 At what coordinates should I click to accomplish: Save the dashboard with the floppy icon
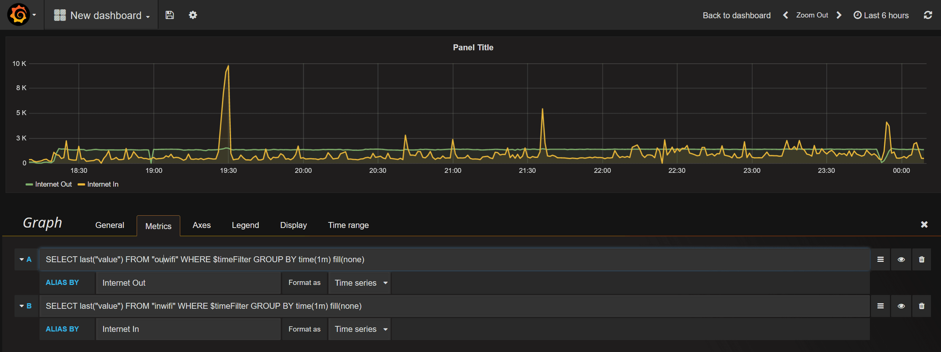click(x=170, y=15)
